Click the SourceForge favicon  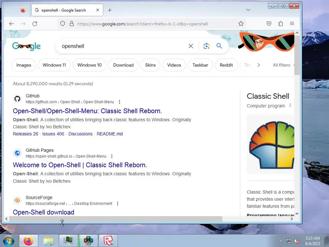coord(17,200)
